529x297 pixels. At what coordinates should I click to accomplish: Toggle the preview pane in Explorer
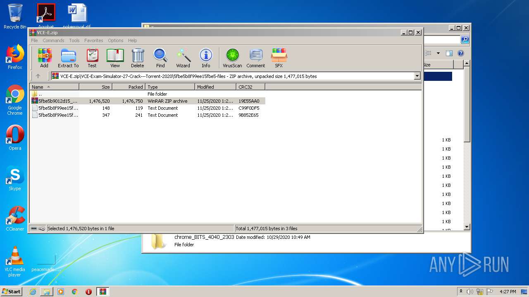pos(449,53)
